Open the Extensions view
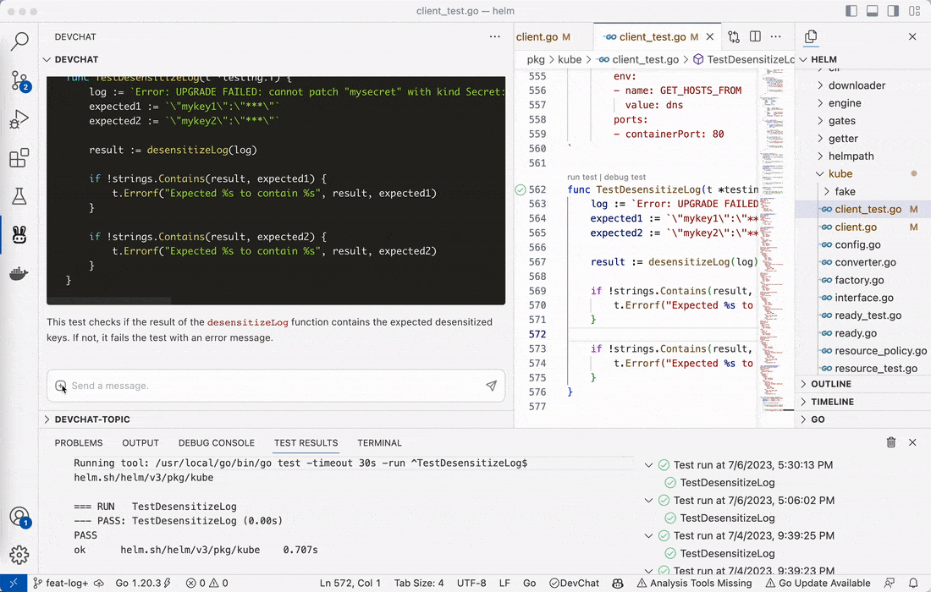The height and width of the screenshot is (592, 931). (x=19, y=156)
